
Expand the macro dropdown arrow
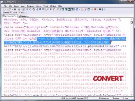(x=98, y=9)
